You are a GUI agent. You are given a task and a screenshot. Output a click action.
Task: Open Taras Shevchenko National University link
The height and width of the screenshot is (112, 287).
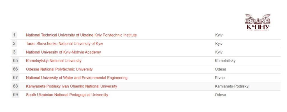[64, 44]
